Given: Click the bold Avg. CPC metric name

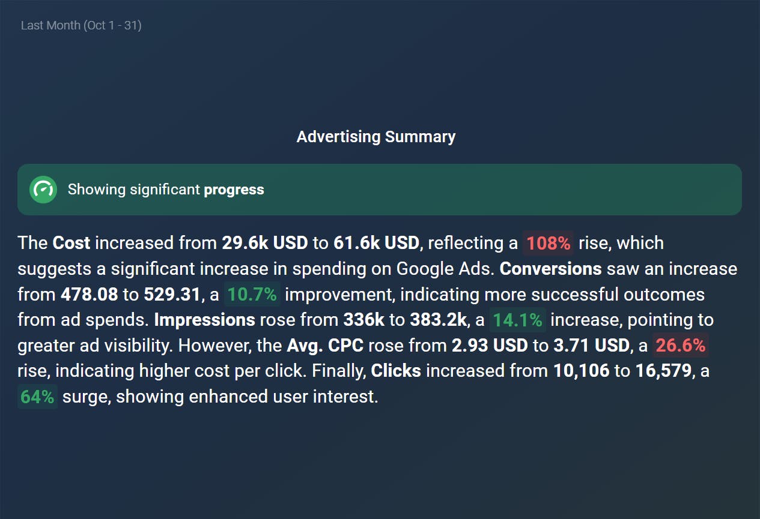Looking at the screenshot, I should tap(325, 346).
